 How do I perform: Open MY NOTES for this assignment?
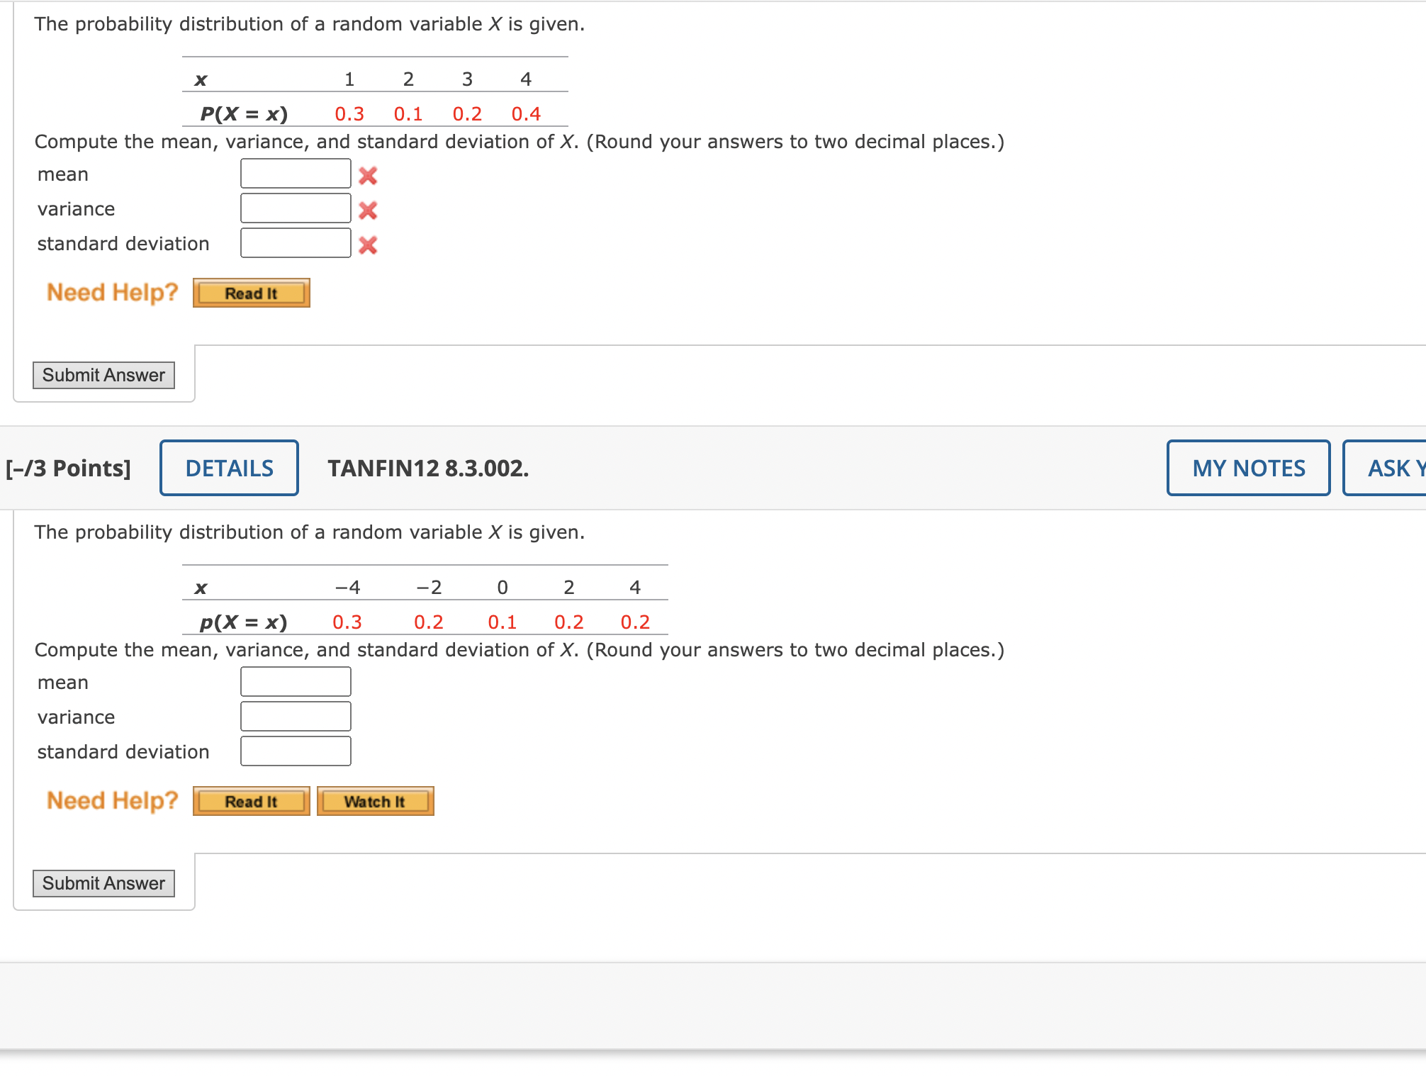(1247, 468)
